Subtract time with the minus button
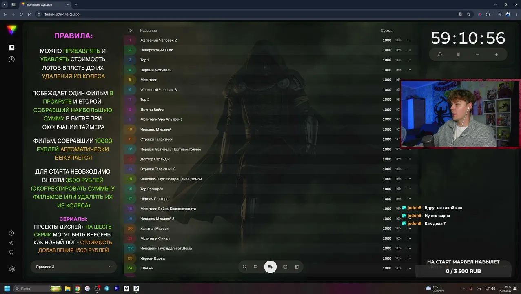This screenshot has height=294, width=521. tap(477, 54)
